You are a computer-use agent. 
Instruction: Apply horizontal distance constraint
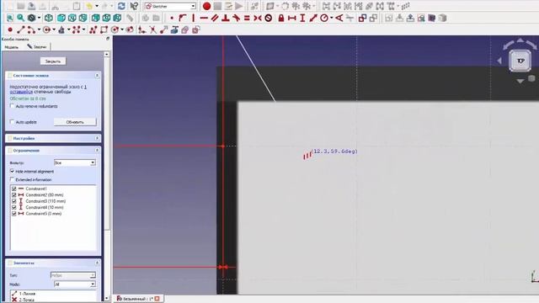(x=292, y=18)
